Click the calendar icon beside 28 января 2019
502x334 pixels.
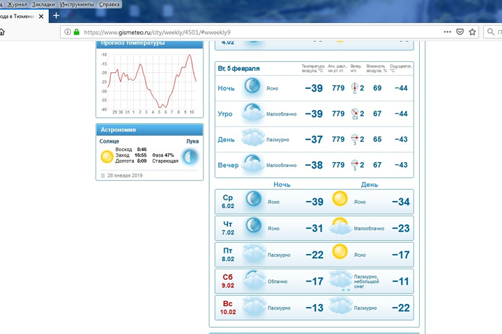click(102, 175)
